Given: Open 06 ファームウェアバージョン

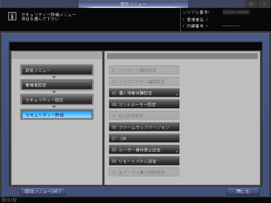Looking at the screenshot, I should click(x=144, y=127).
